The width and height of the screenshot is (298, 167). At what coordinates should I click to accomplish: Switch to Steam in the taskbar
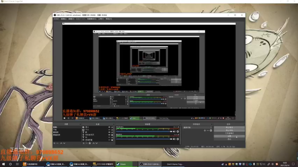tap(127, 164)
